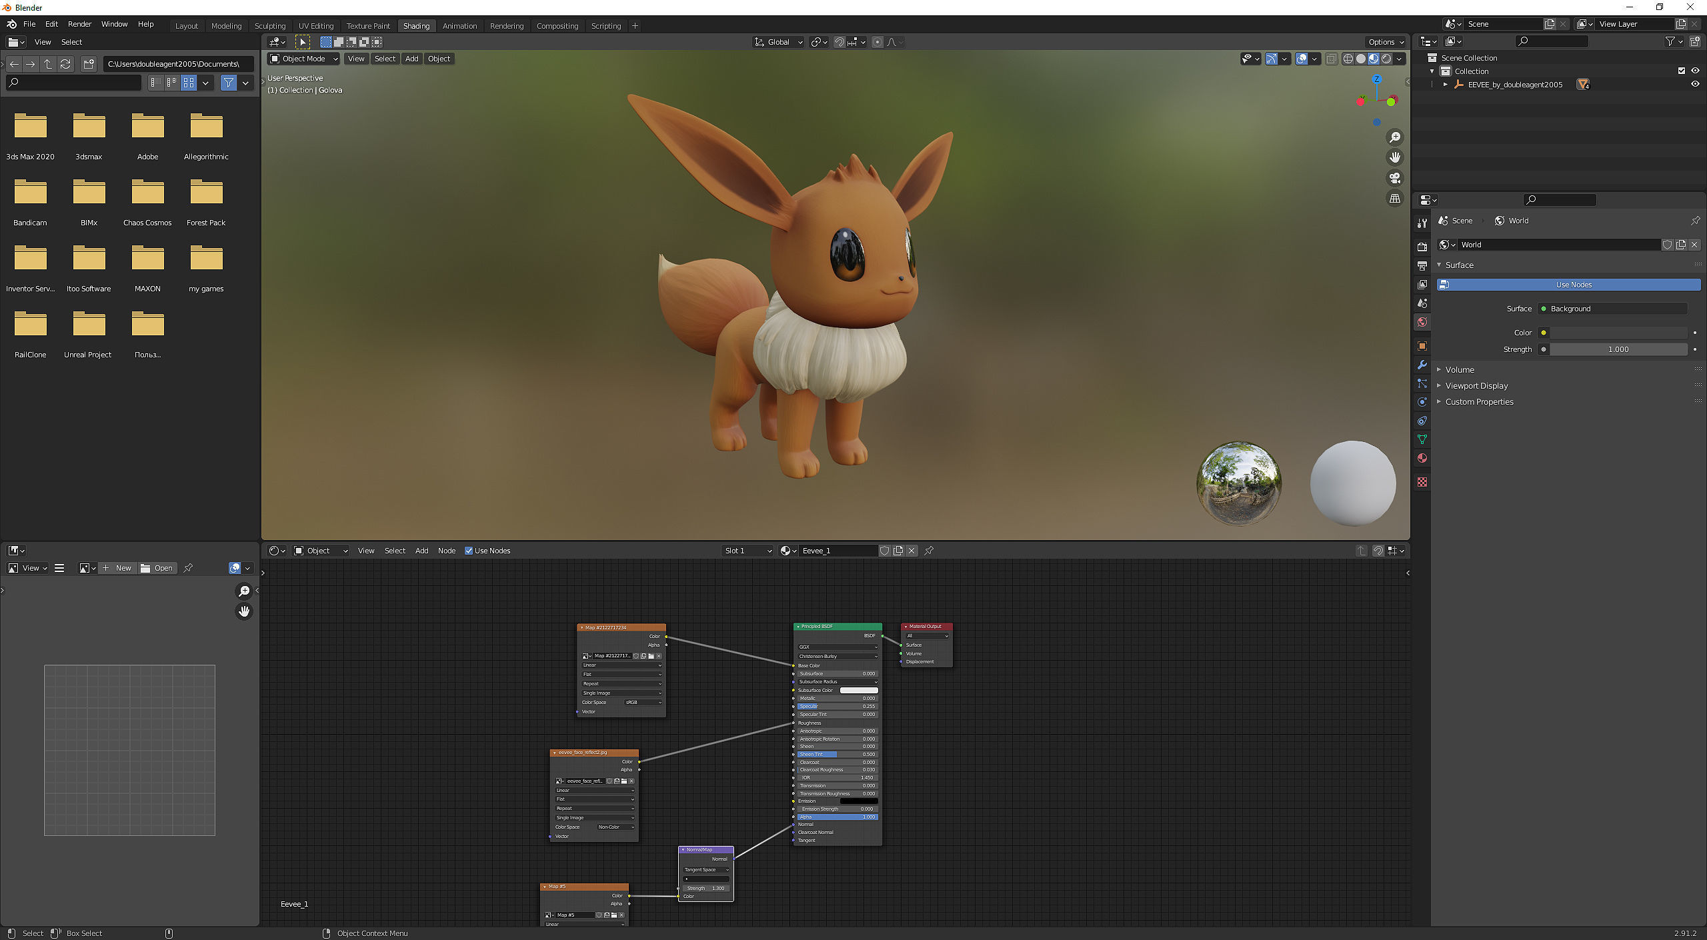
Task: Expand the Volume panel
Action: (1460, 369)
